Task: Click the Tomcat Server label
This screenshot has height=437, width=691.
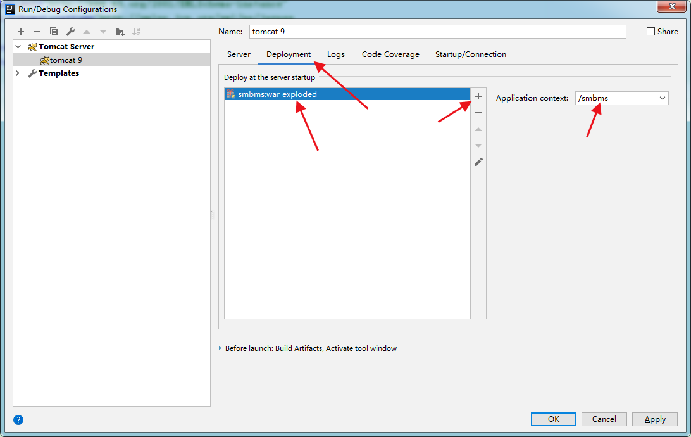Action: coord(66,47)
